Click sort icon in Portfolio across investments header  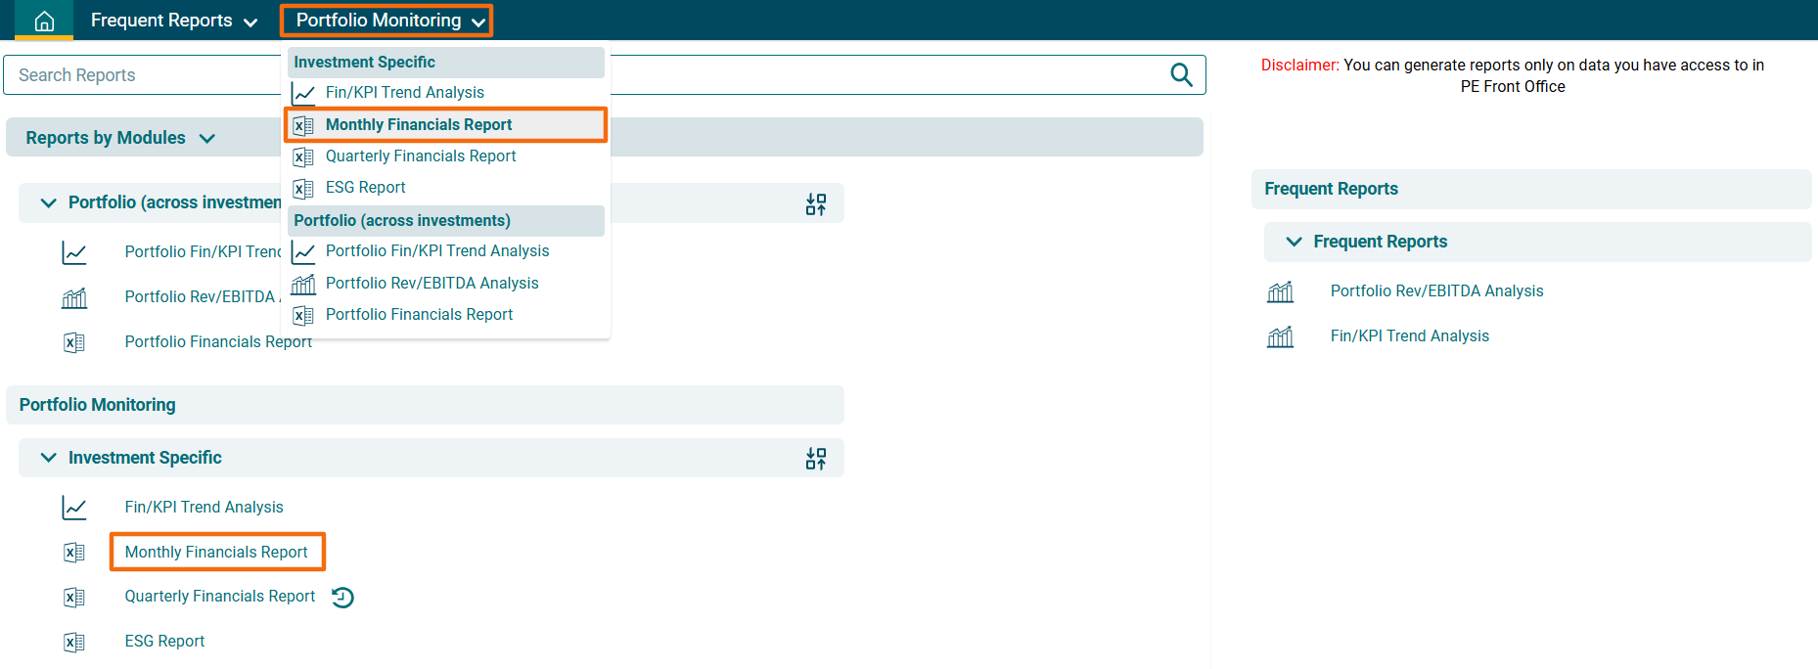[815, 203]
